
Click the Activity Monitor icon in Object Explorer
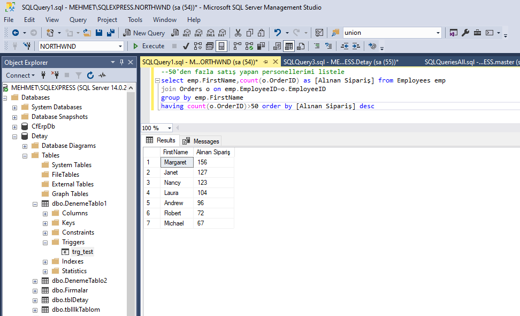tap(102, 75)
